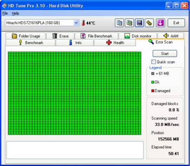
Task: Start the error scan
Action: [165, 54]
